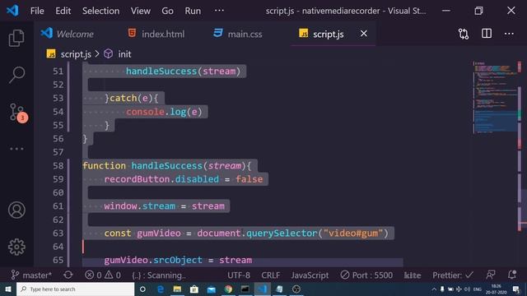
Task: Open the notifications bell in status bar
Action: point(512,275)
